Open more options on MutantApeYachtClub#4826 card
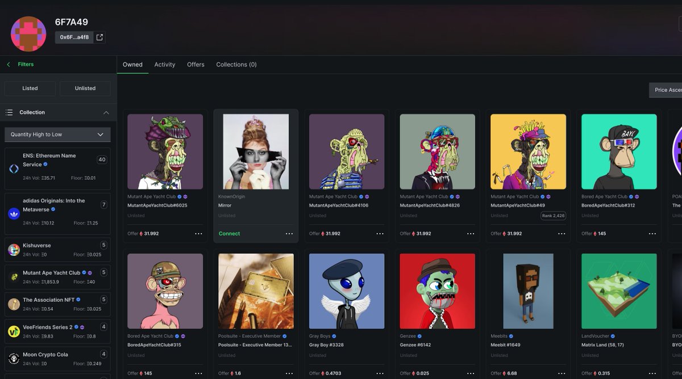 pos(471,234)
